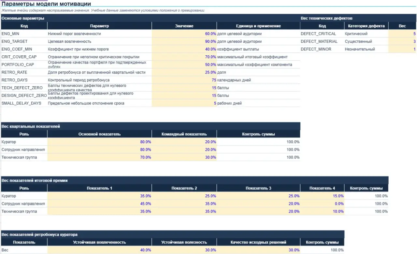
Task: Select quarterly 'Техническая группа' main value 70.0%
Action: coord(99,157)
